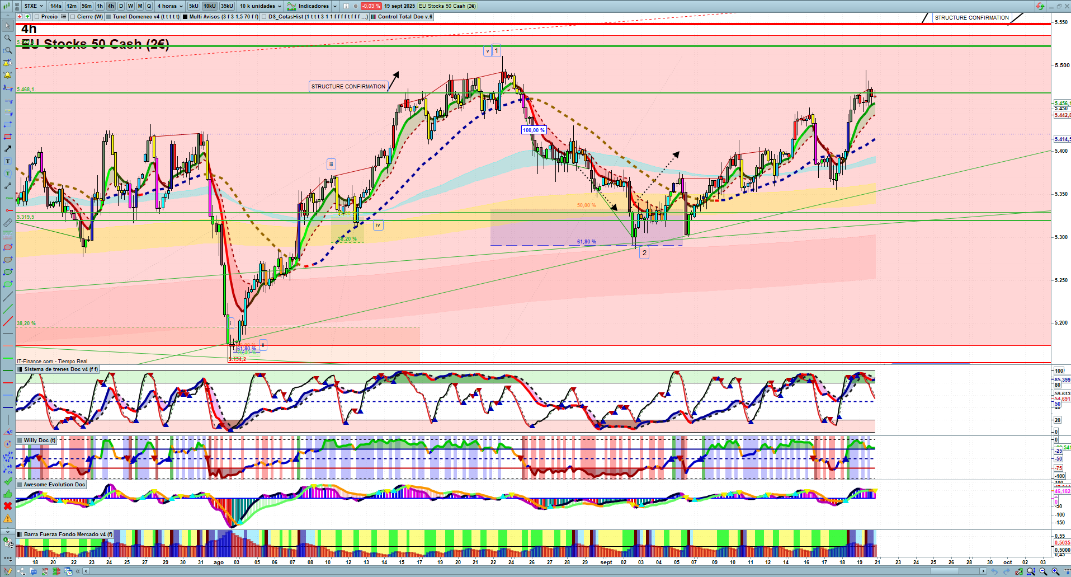Toggle the Precio checkbox
Screen dimensions: 1071x577
tap(37, 17)
